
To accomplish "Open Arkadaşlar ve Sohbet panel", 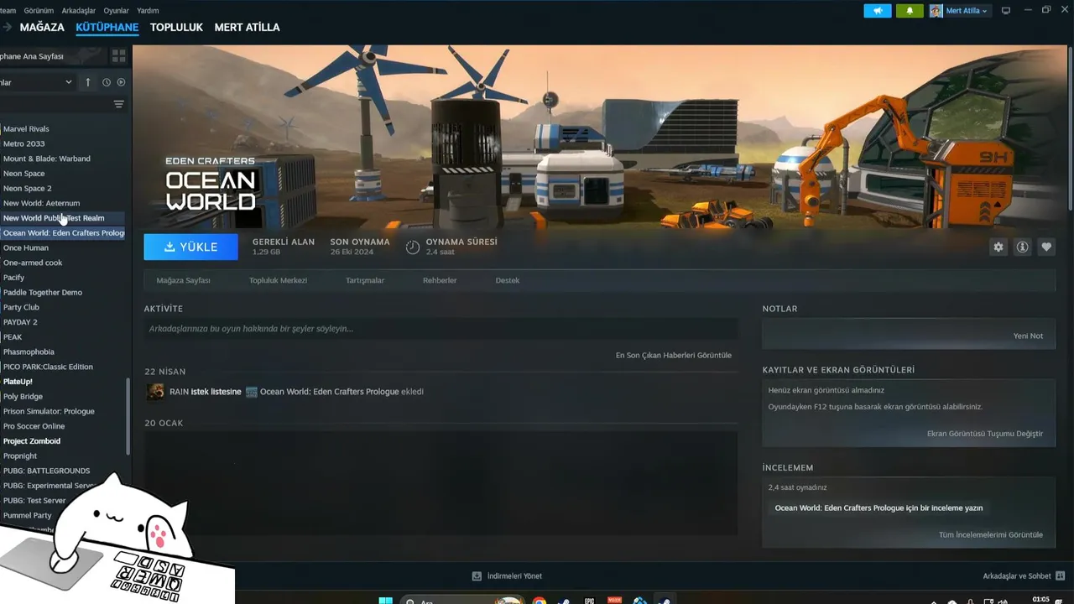I will [1017, 576].
